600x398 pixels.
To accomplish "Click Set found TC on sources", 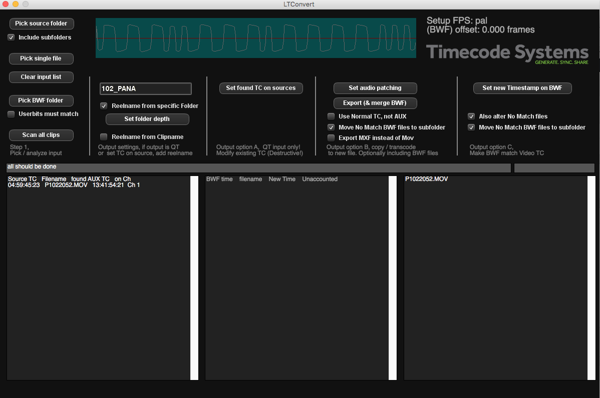I will coord(260,88).
